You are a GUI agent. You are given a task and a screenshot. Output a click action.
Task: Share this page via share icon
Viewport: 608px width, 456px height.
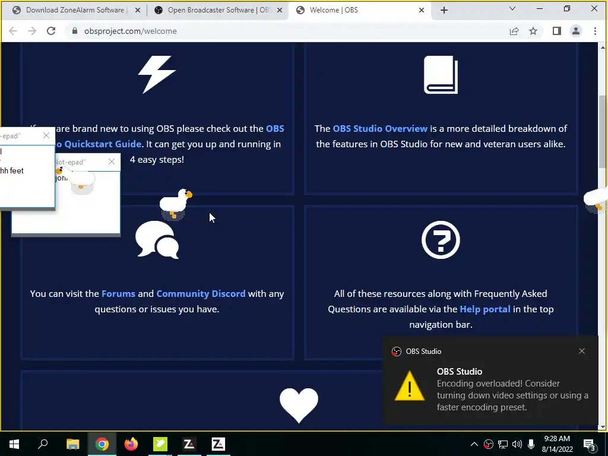point(514,31)
